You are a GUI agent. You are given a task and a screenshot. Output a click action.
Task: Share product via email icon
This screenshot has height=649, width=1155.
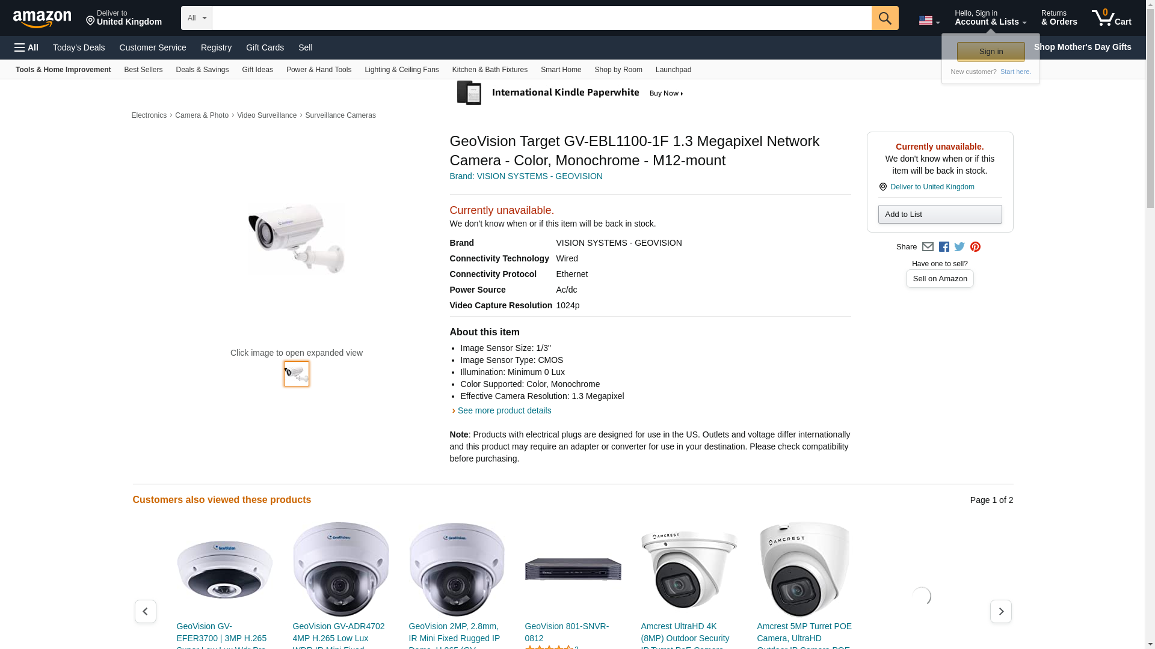tap(928, 247)
